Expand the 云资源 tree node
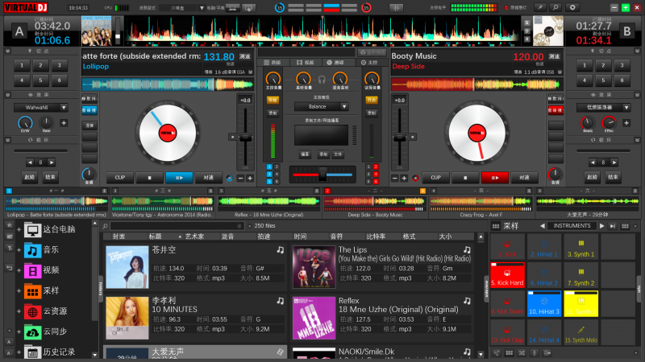Screen dimensions: 645x362 tap(19, 311)
